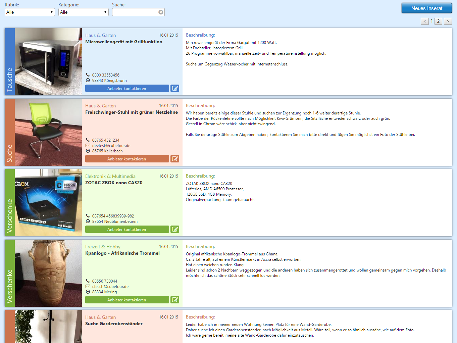Click envelope icon beside ctesch@cubefour.de
Viewport: 457px width, 343px height.
tap(88, 286)
